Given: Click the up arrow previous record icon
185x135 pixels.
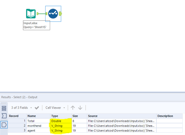Looking at the screenshot, I should click(x=73, y=108).
